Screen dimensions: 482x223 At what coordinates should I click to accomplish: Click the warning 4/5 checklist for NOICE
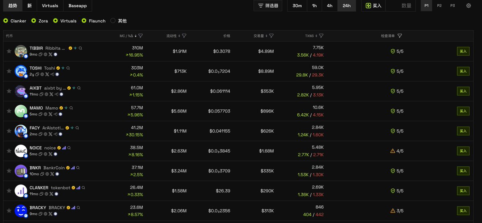click(397, 151)
